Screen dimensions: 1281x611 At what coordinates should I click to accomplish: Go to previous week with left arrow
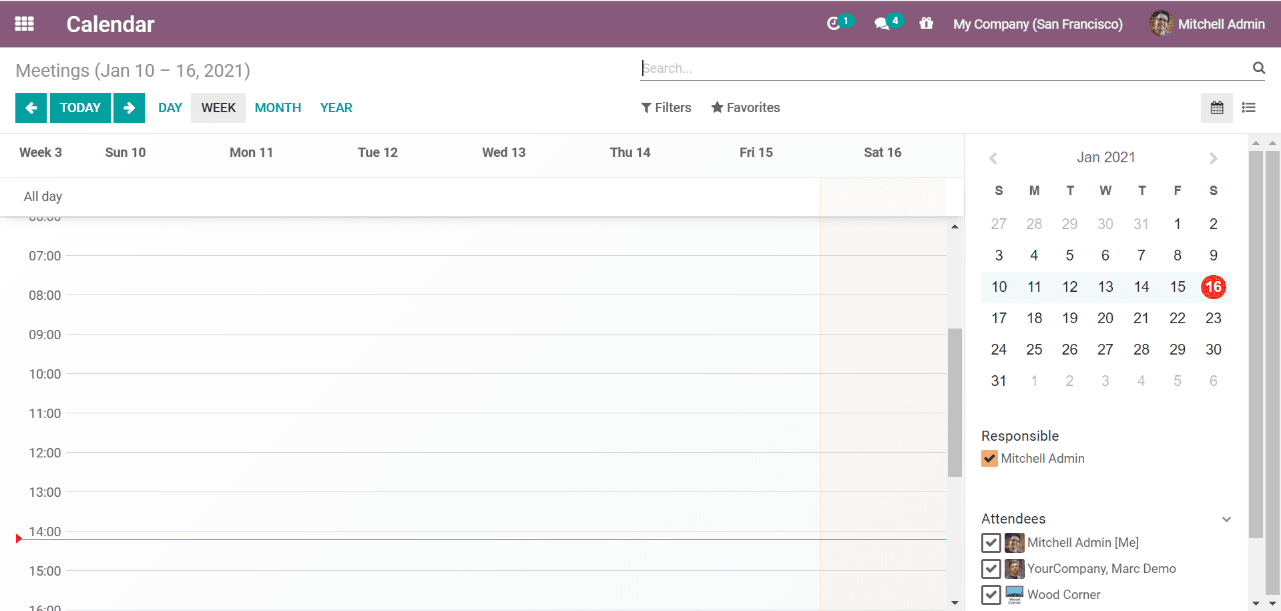(31, 108)
